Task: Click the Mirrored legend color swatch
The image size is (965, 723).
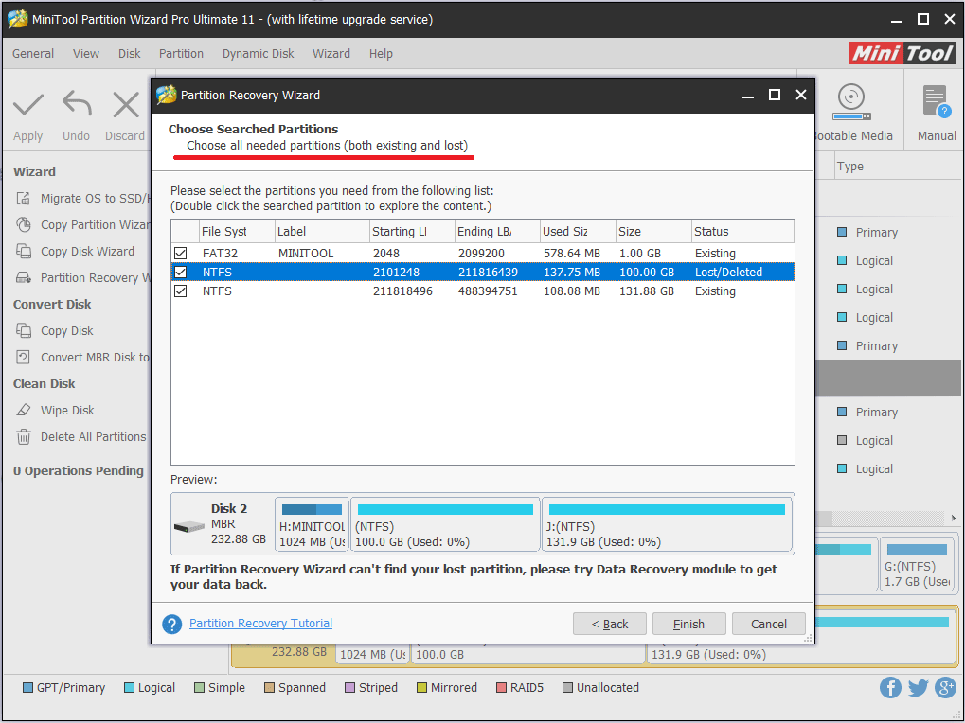Action: (421, 687)
